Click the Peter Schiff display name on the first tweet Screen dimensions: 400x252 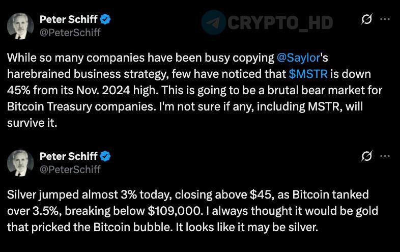pyautogui.click(x=68, y=20)
